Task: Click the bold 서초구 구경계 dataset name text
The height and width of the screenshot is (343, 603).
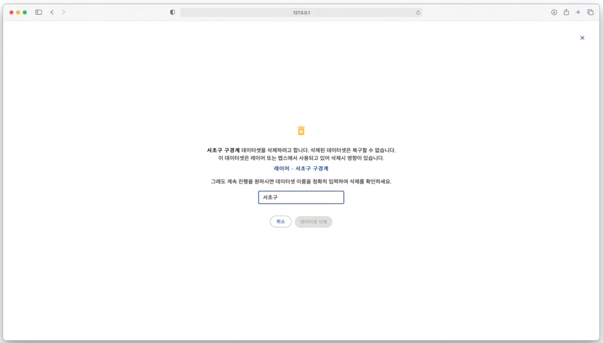Action: pos(223,150)
